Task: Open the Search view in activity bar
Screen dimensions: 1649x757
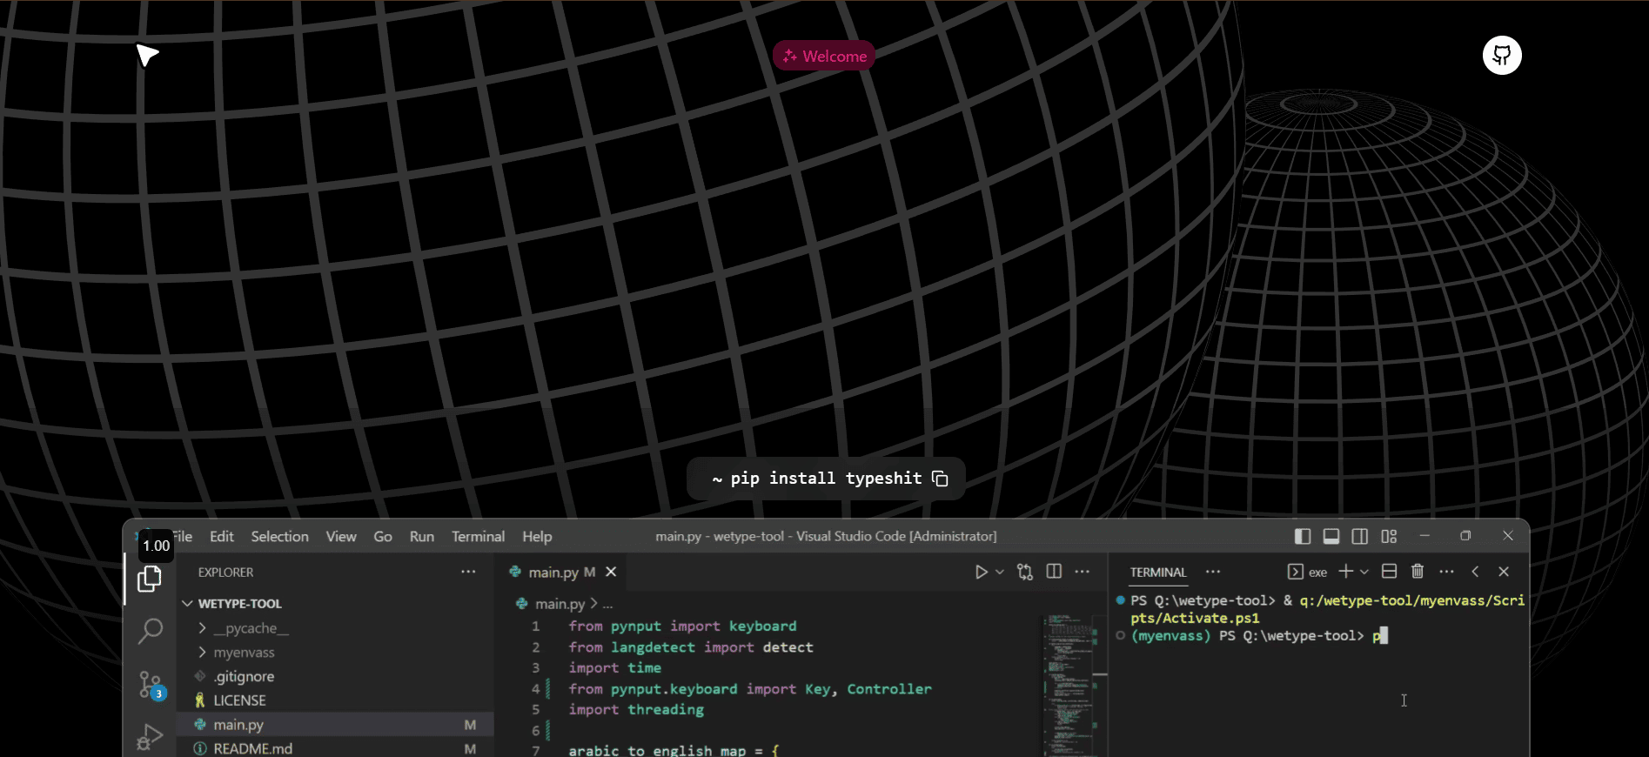Action: [x=150, y=631]
